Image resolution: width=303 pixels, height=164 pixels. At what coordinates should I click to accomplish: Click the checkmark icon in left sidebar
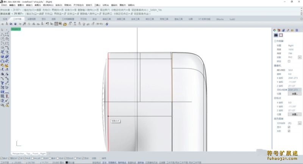tap(7, 101)
